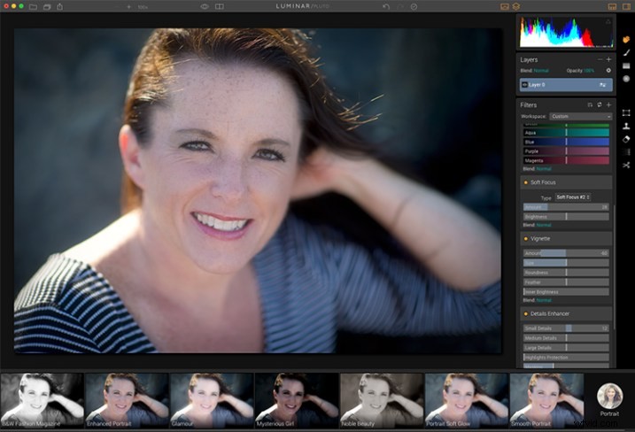Collapse the Vignette filter header
Image resolution: width=635 pixels, height=432 pixels.
point(566,239)
